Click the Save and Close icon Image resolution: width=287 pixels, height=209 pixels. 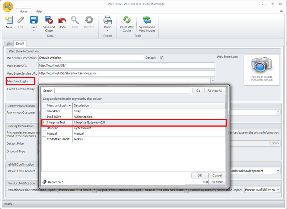49,20
